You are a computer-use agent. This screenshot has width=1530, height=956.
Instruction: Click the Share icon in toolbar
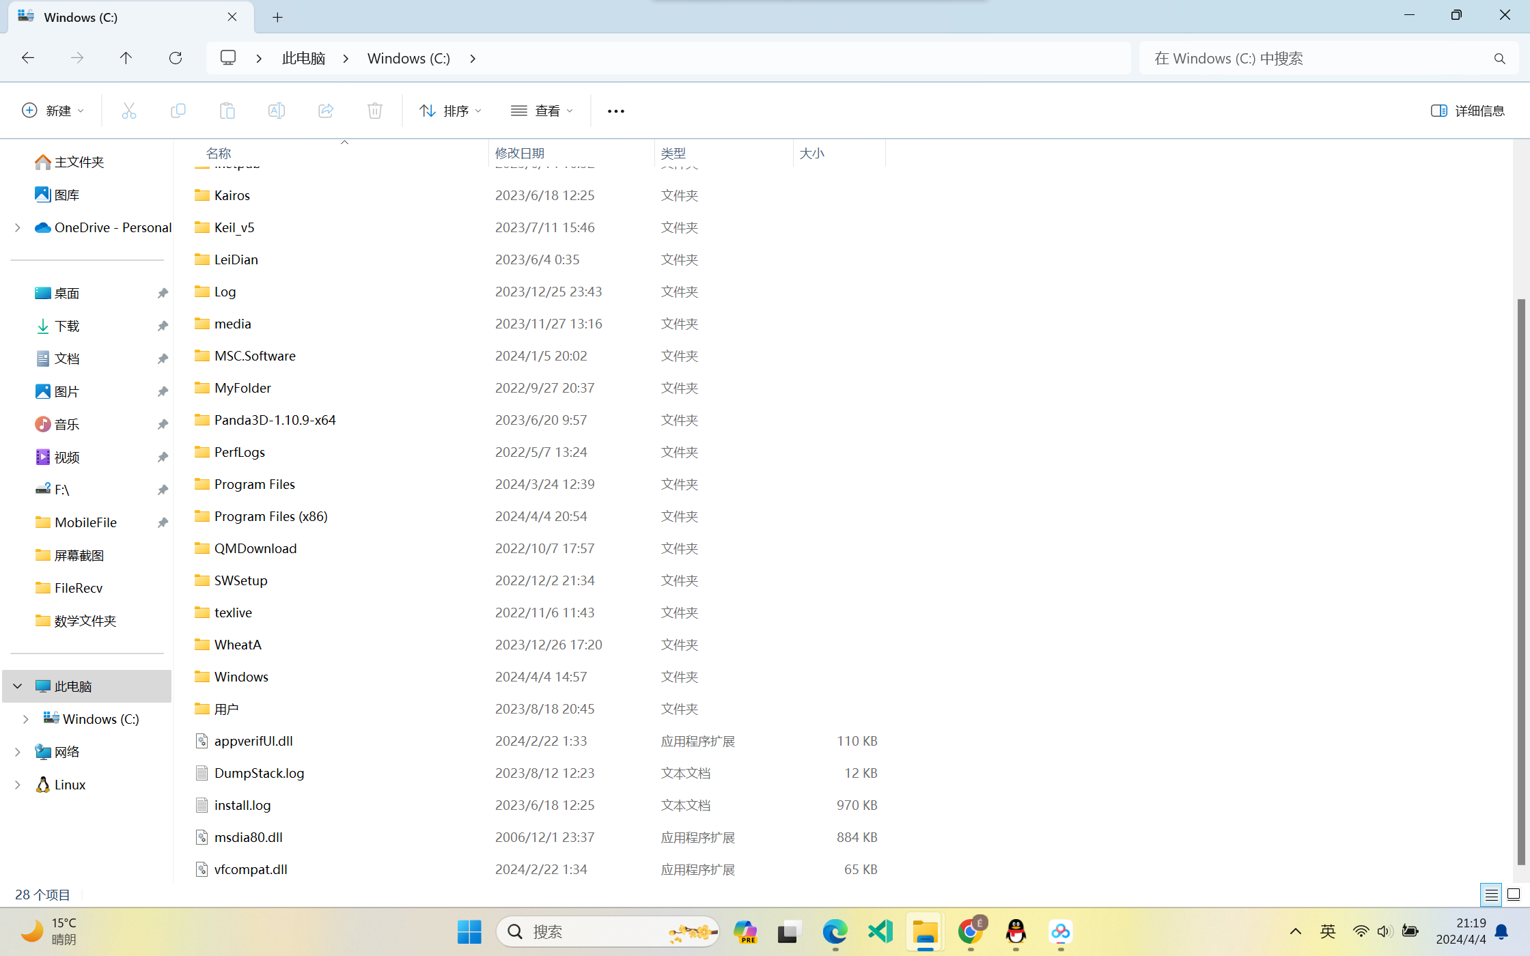[326, 111]
